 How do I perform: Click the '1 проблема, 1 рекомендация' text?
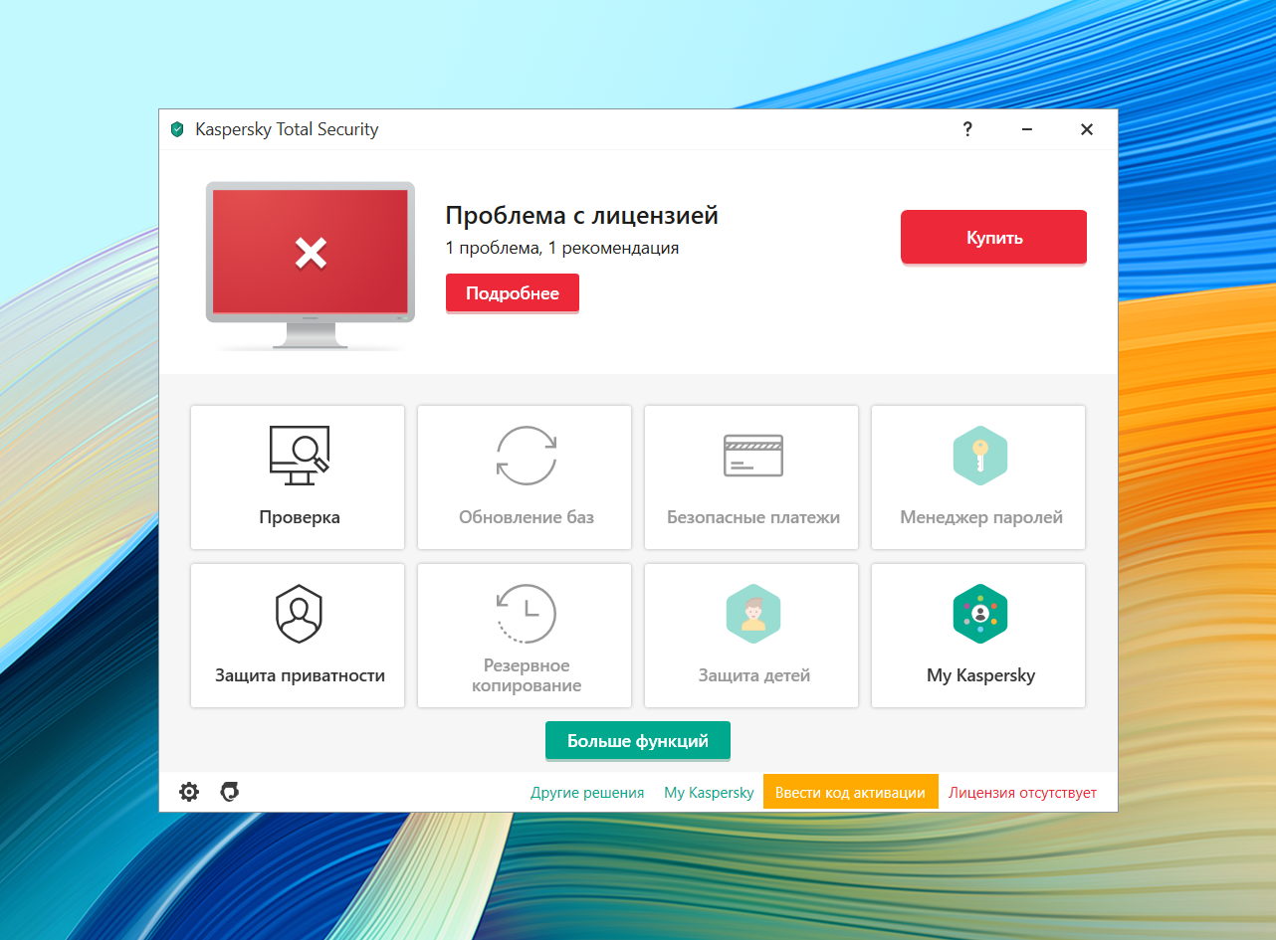(562, 248)
